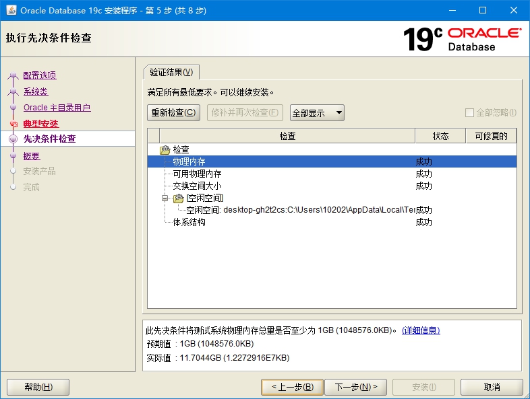The width and height of the screenshot is (530, 399).
Task: Select the 可用物理内存 check row
Action: 197,174
